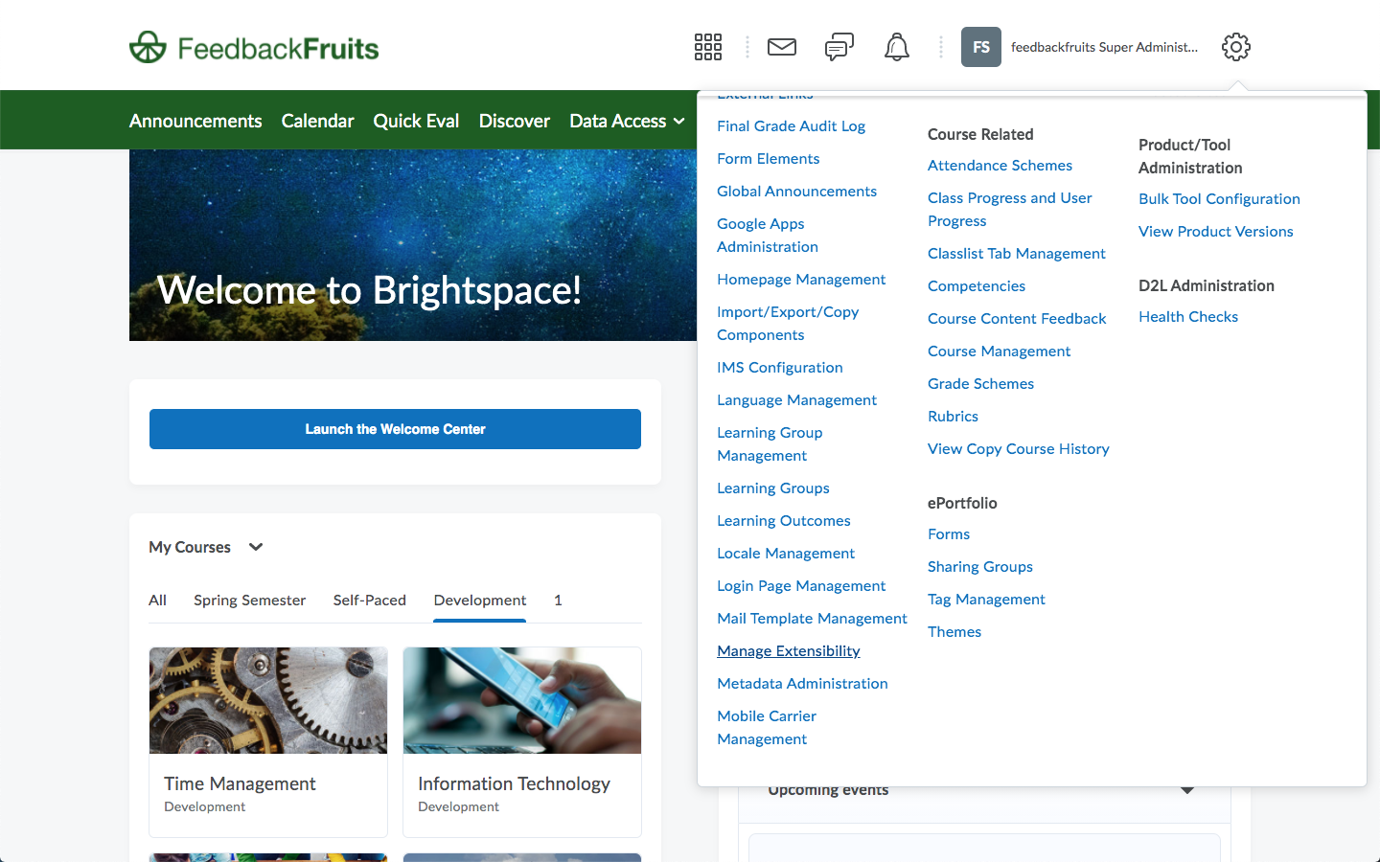
Task: Open Learning Groups link
Action: [773, 488]
